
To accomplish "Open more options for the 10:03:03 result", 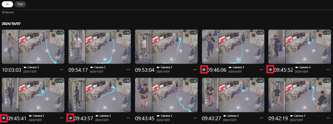I will [x=62, y=69].
